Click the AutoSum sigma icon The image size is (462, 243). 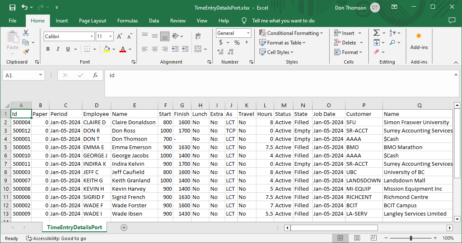377,33
